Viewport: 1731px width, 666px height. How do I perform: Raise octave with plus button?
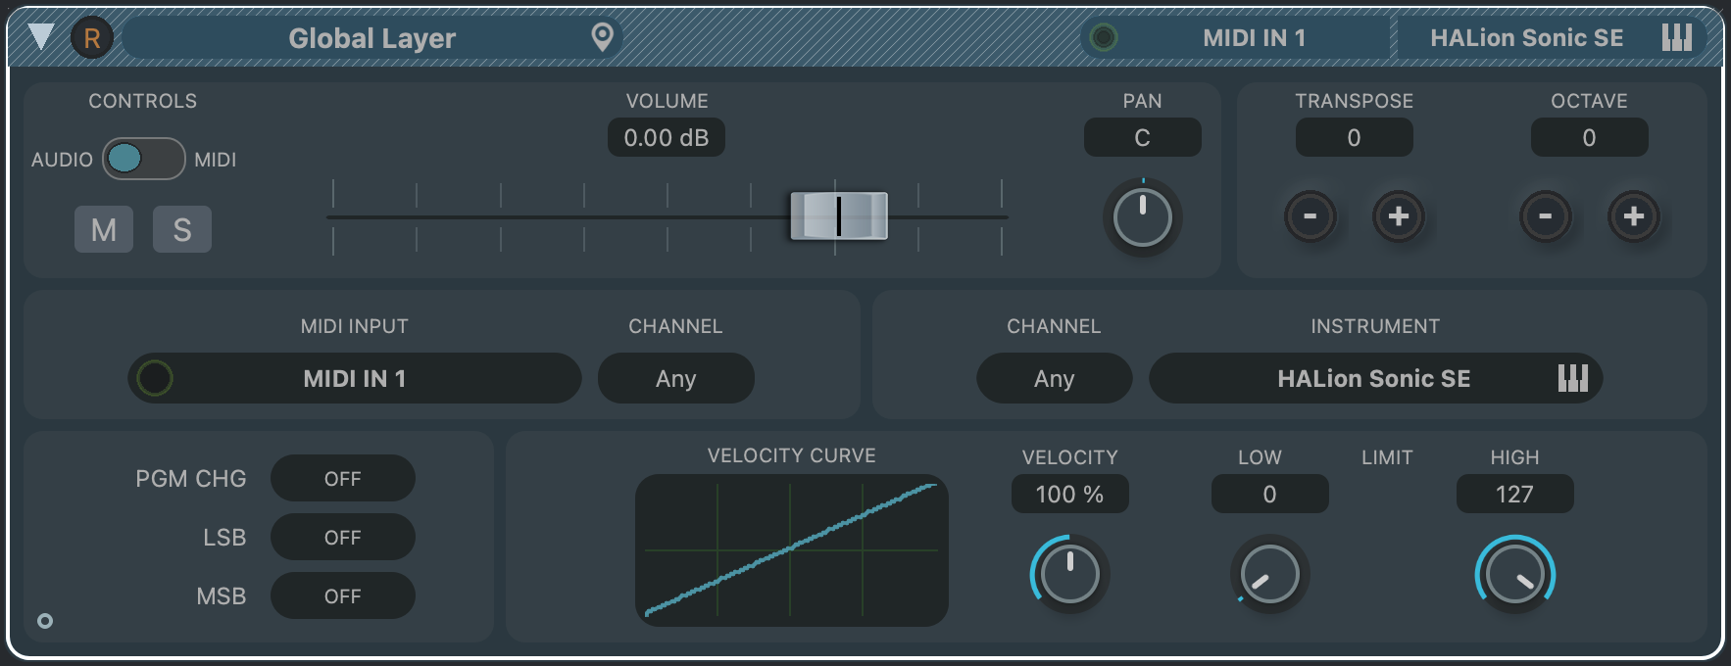coord(1633,216)
